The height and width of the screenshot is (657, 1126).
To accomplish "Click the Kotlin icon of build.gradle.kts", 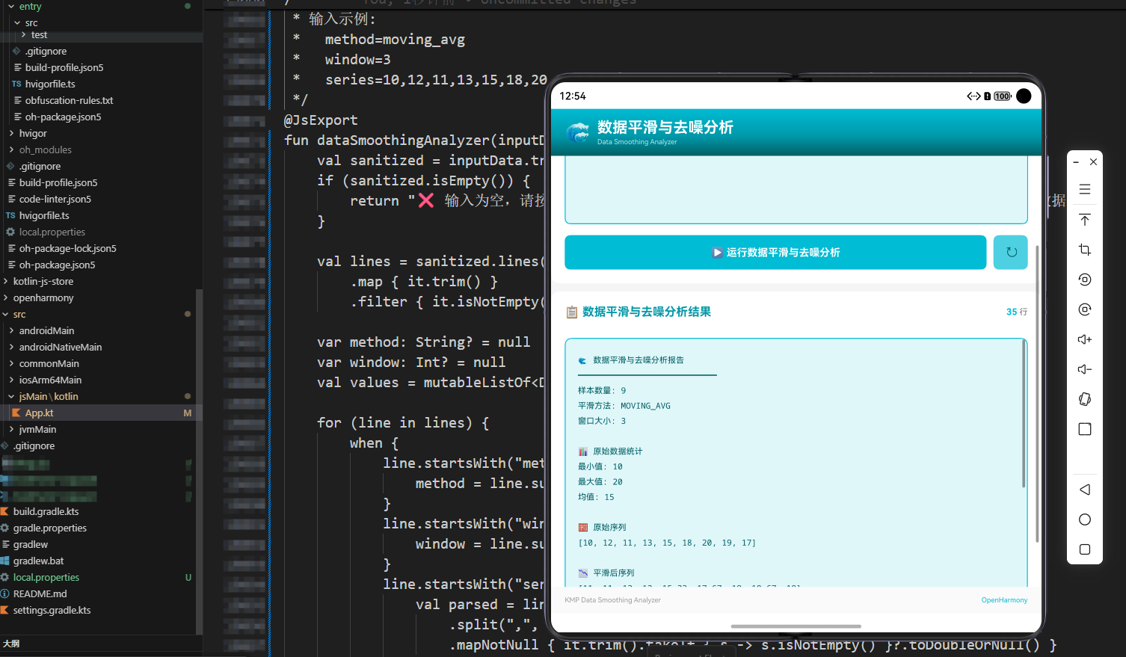I will click(4, 511).
